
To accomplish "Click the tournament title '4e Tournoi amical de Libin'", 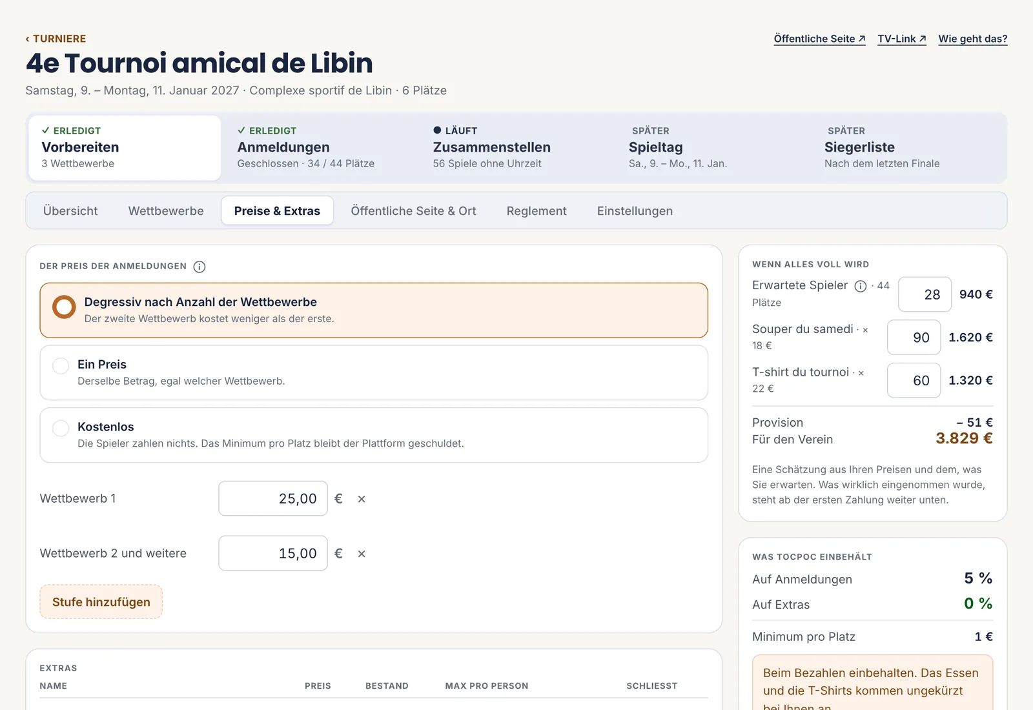I will tap(199, 63).
